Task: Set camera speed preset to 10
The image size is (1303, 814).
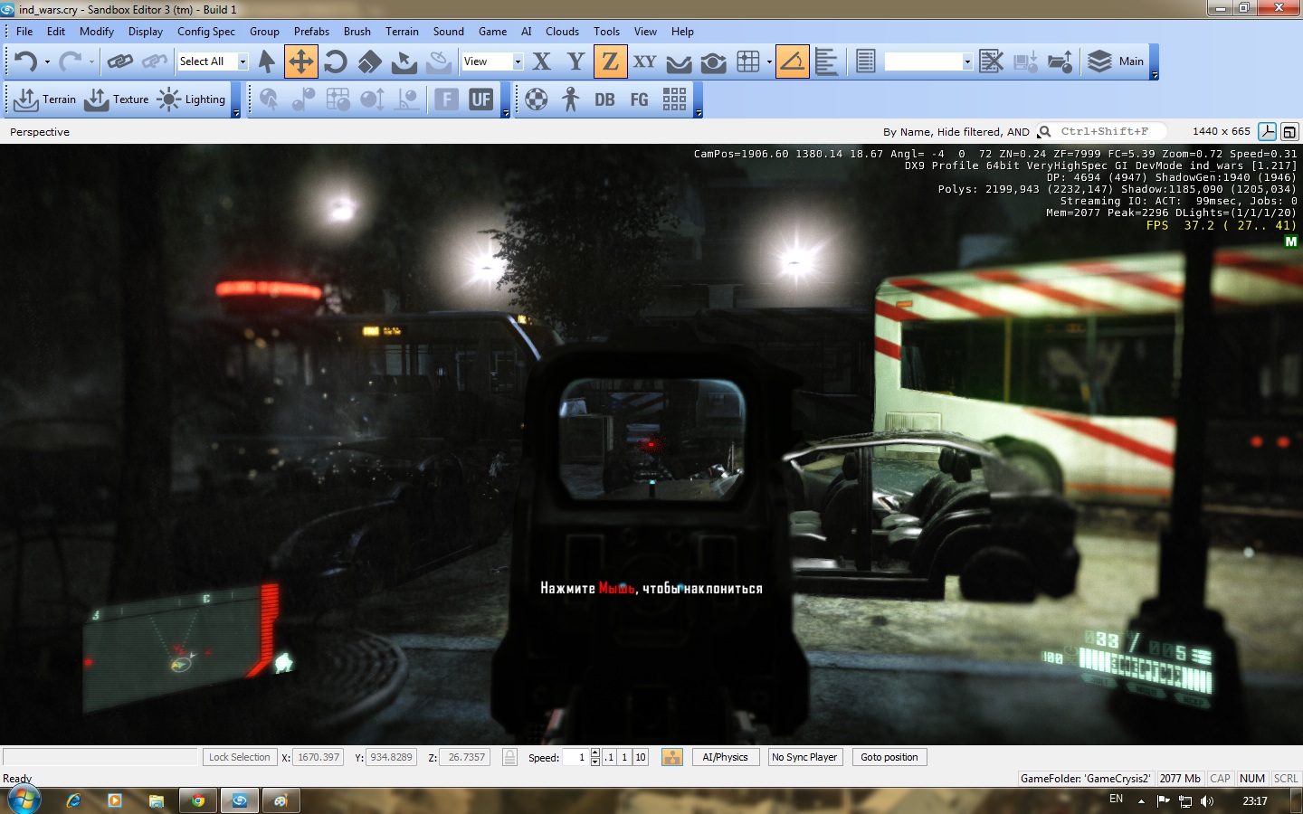Action: click(640, 757)
